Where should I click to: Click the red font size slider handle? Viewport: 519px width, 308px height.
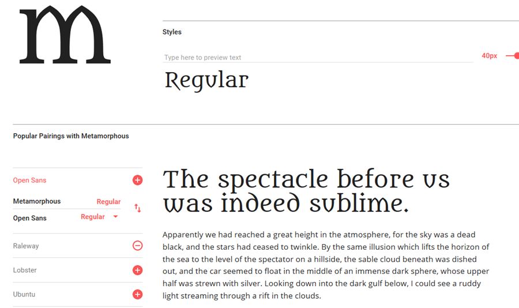point(516,56)
